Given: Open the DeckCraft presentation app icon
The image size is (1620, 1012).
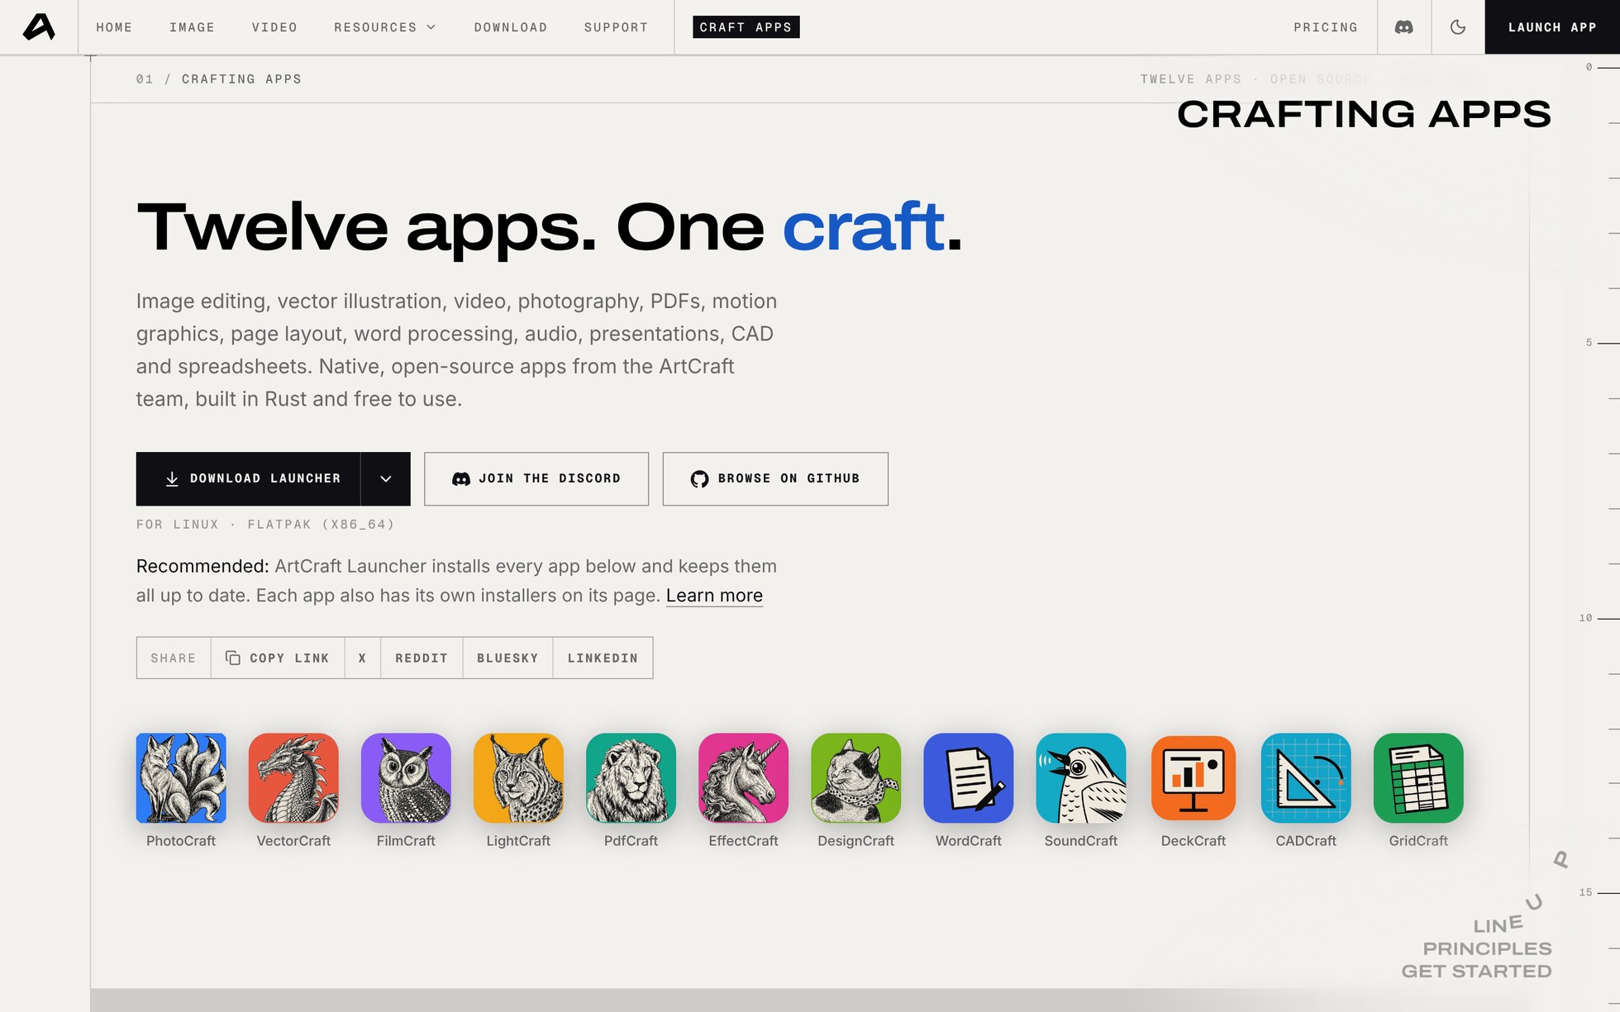Looking at the screenshot, I should click(x=1193, y=777).
